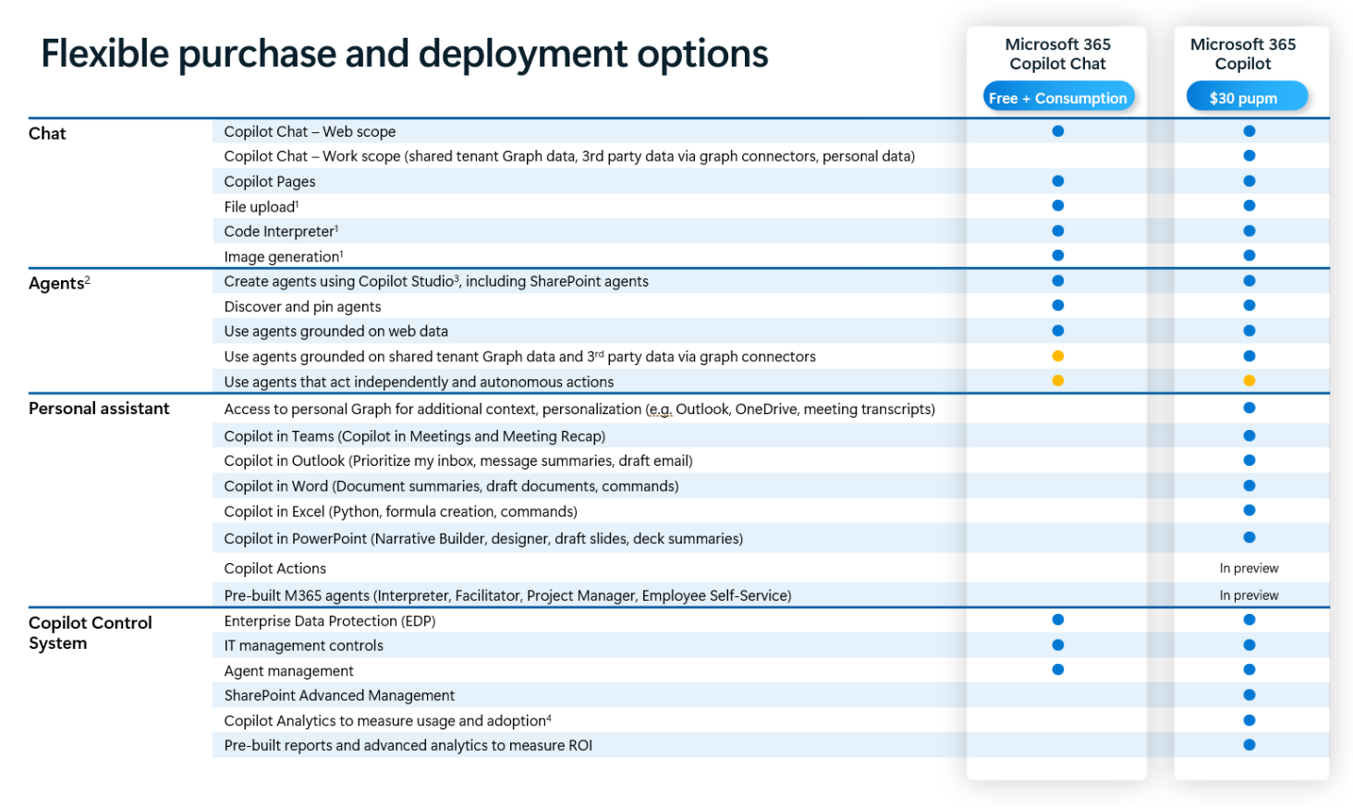1353x808 pixels.
Task: Click the blue dot for Enterprise Data Protection under Copilot Chat
Action: [x=1056, y=620]
